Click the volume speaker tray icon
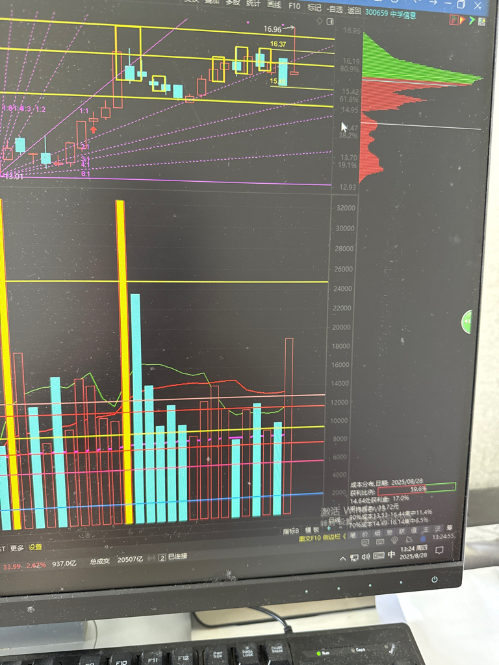The width and height of the screenshot is (499, 665). click(366, 557)
